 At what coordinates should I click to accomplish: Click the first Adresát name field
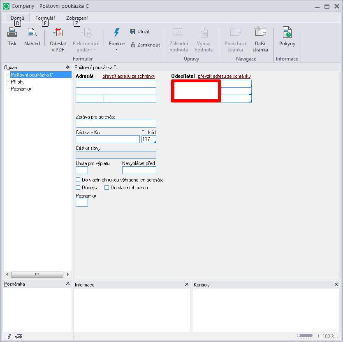[116, 84]
